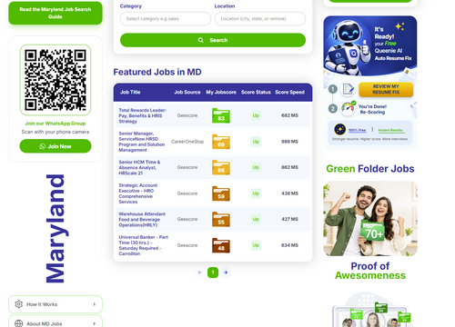Click the green Search button

tap(213, 40)
